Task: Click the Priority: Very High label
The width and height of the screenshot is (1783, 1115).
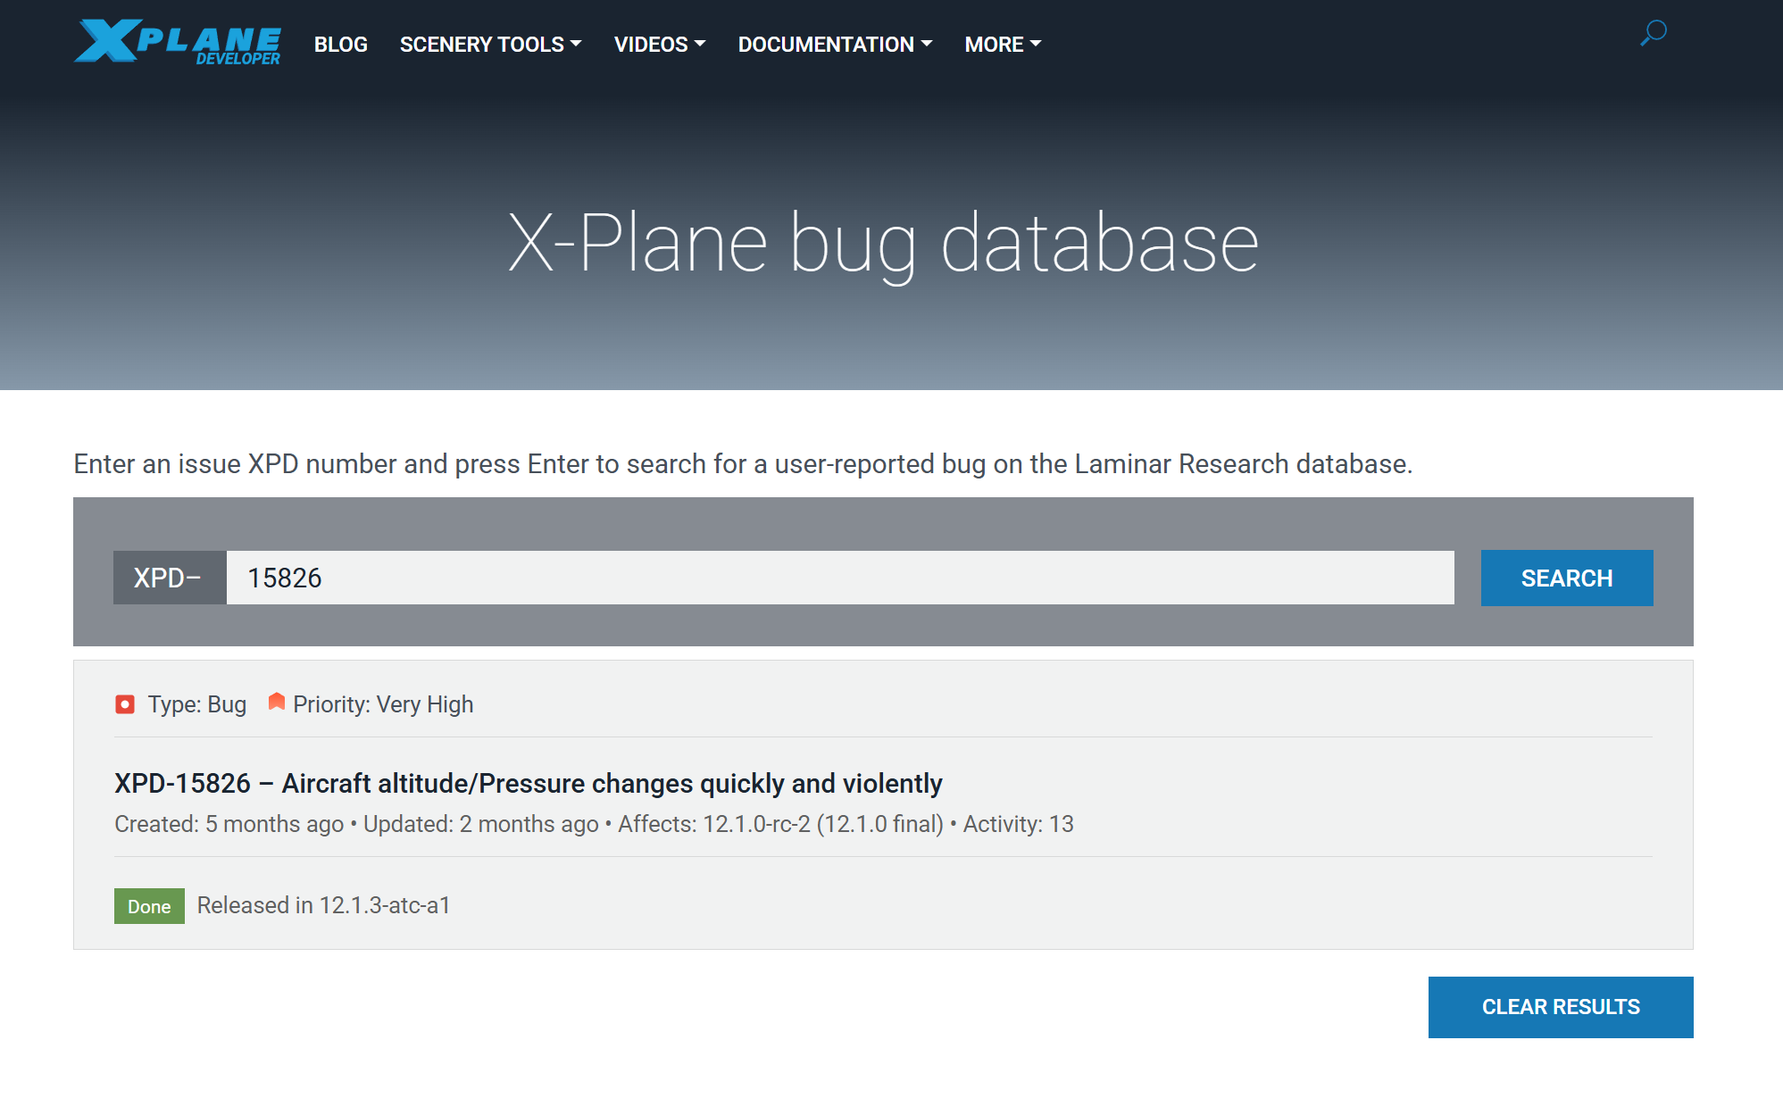Action: point(383,704)
